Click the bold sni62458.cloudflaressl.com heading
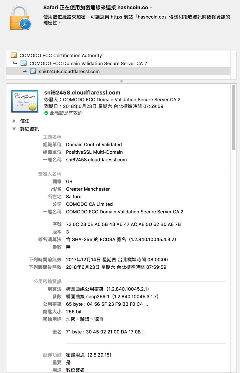Viewport: 240px width, 373px height. [82, 93]
